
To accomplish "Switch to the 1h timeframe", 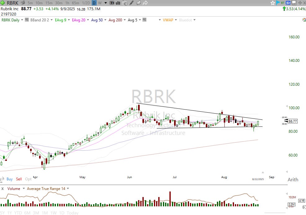I will (67, 3).
